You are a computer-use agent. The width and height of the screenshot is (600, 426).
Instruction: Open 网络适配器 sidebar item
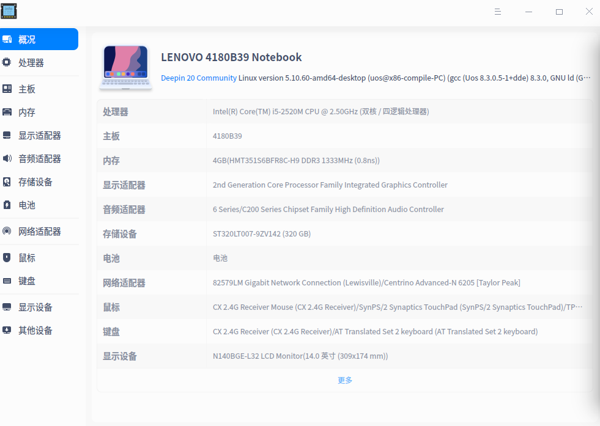39,232
